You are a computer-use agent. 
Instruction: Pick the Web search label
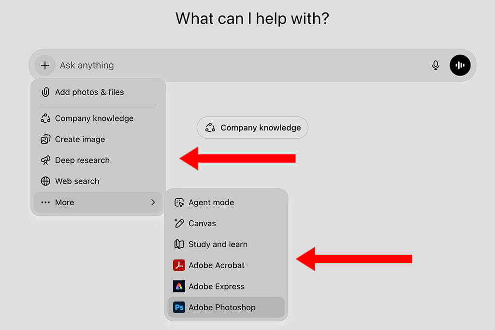click(77, 181)
